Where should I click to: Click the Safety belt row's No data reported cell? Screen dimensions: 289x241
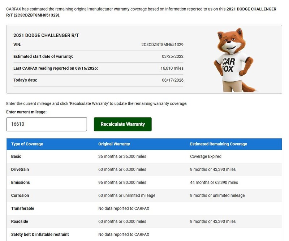(x=124, y=234)
